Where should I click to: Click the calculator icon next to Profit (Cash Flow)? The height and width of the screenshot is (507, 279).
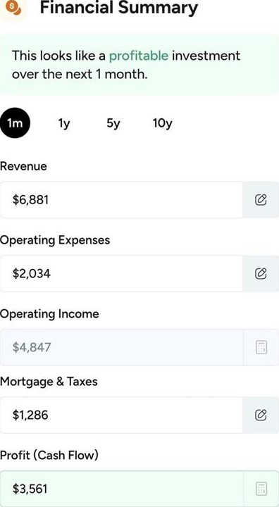click(261, 489)
